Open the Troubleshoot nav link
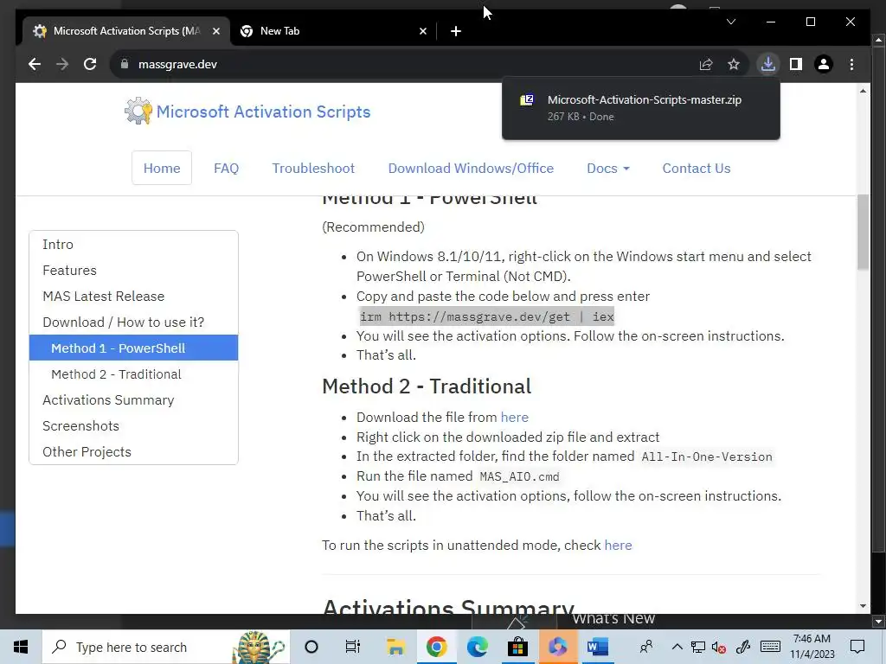 (x=313, y=169)
